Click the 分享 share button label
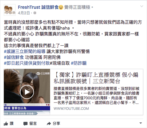Image resolution: width=147 pixels, height=128 pixels. (56, 124)
